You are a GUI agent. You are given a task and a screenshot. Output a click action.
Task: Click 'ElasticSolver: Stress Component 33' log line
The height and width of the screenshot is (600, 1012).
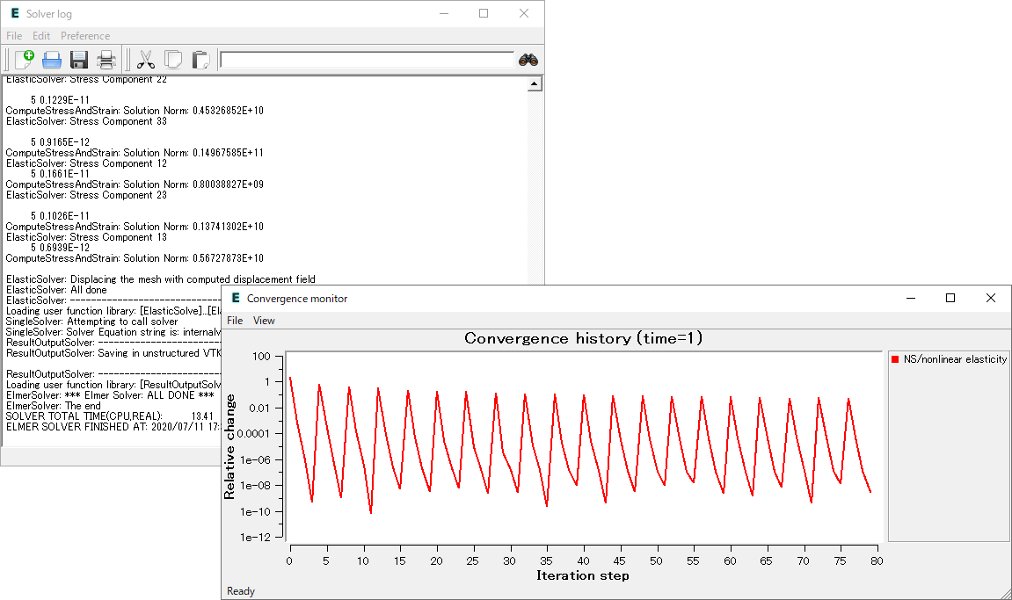click(x=86, y=121)
